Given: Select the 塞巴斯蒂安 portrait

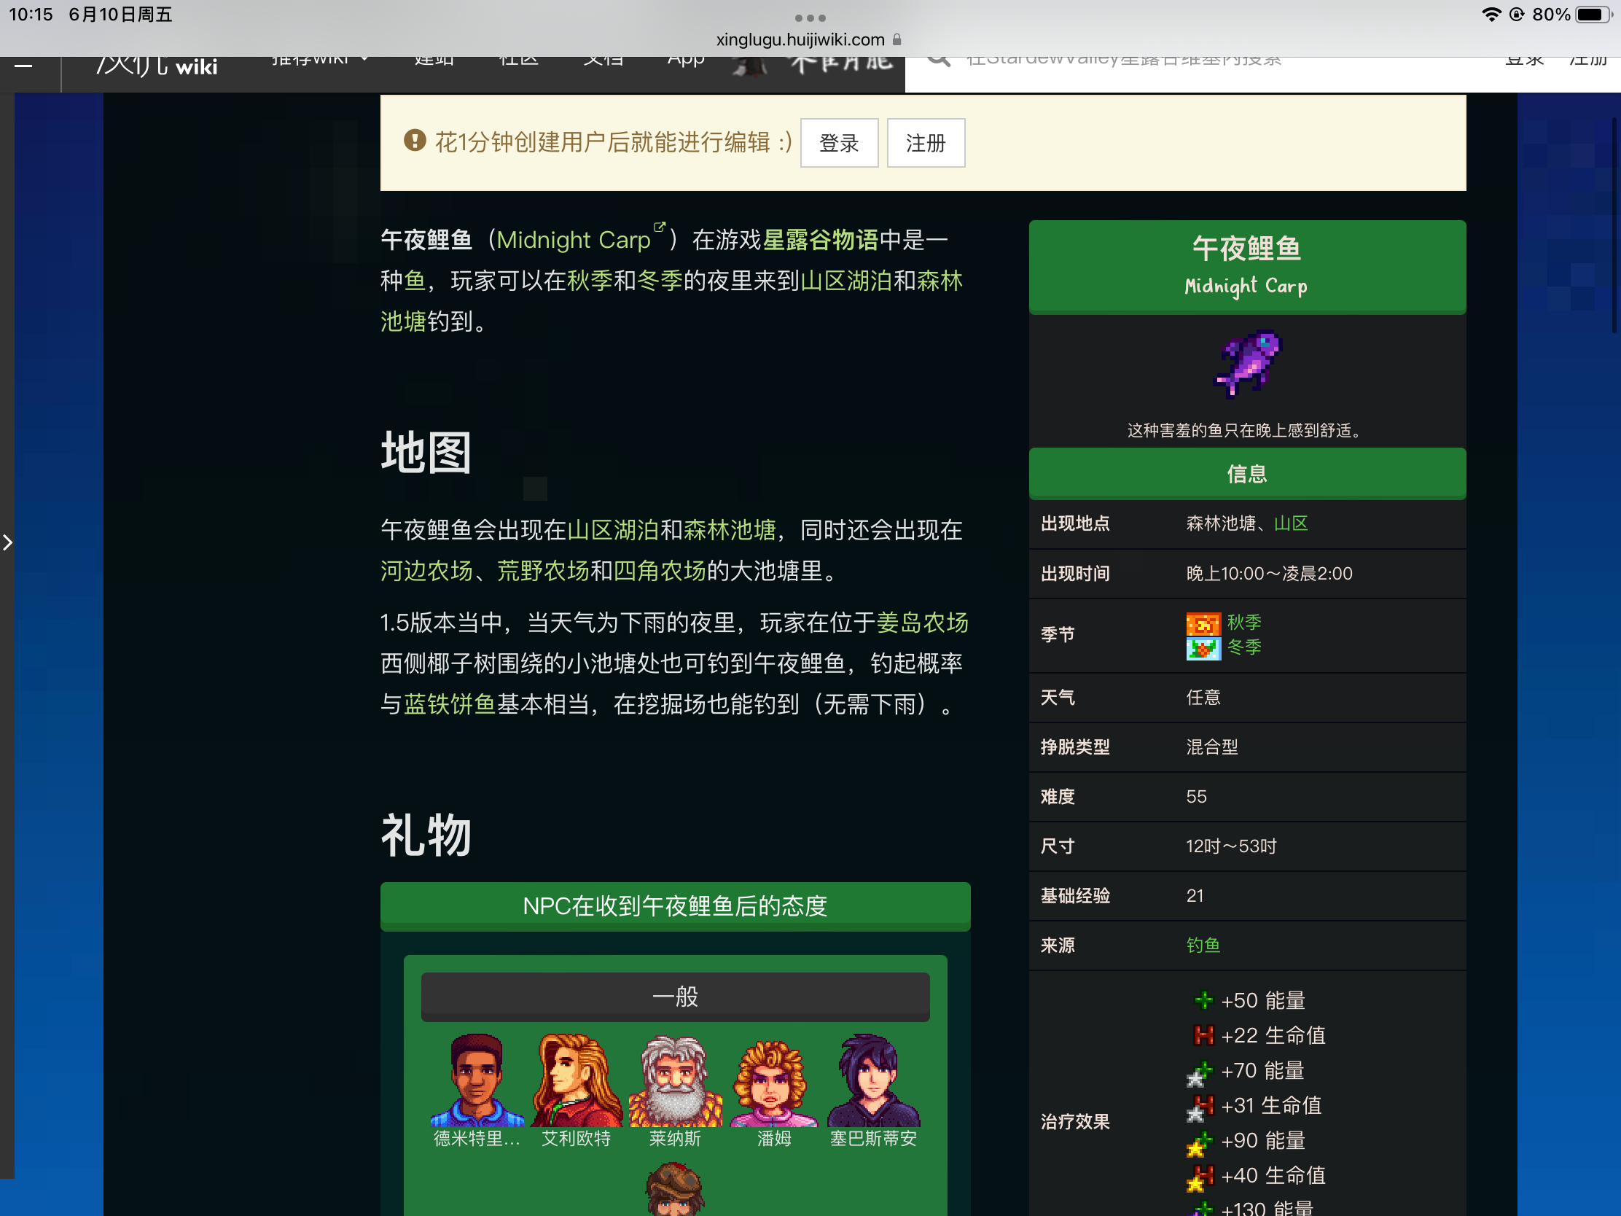Looking at the screenshot, I should (x=873, y=1080).
